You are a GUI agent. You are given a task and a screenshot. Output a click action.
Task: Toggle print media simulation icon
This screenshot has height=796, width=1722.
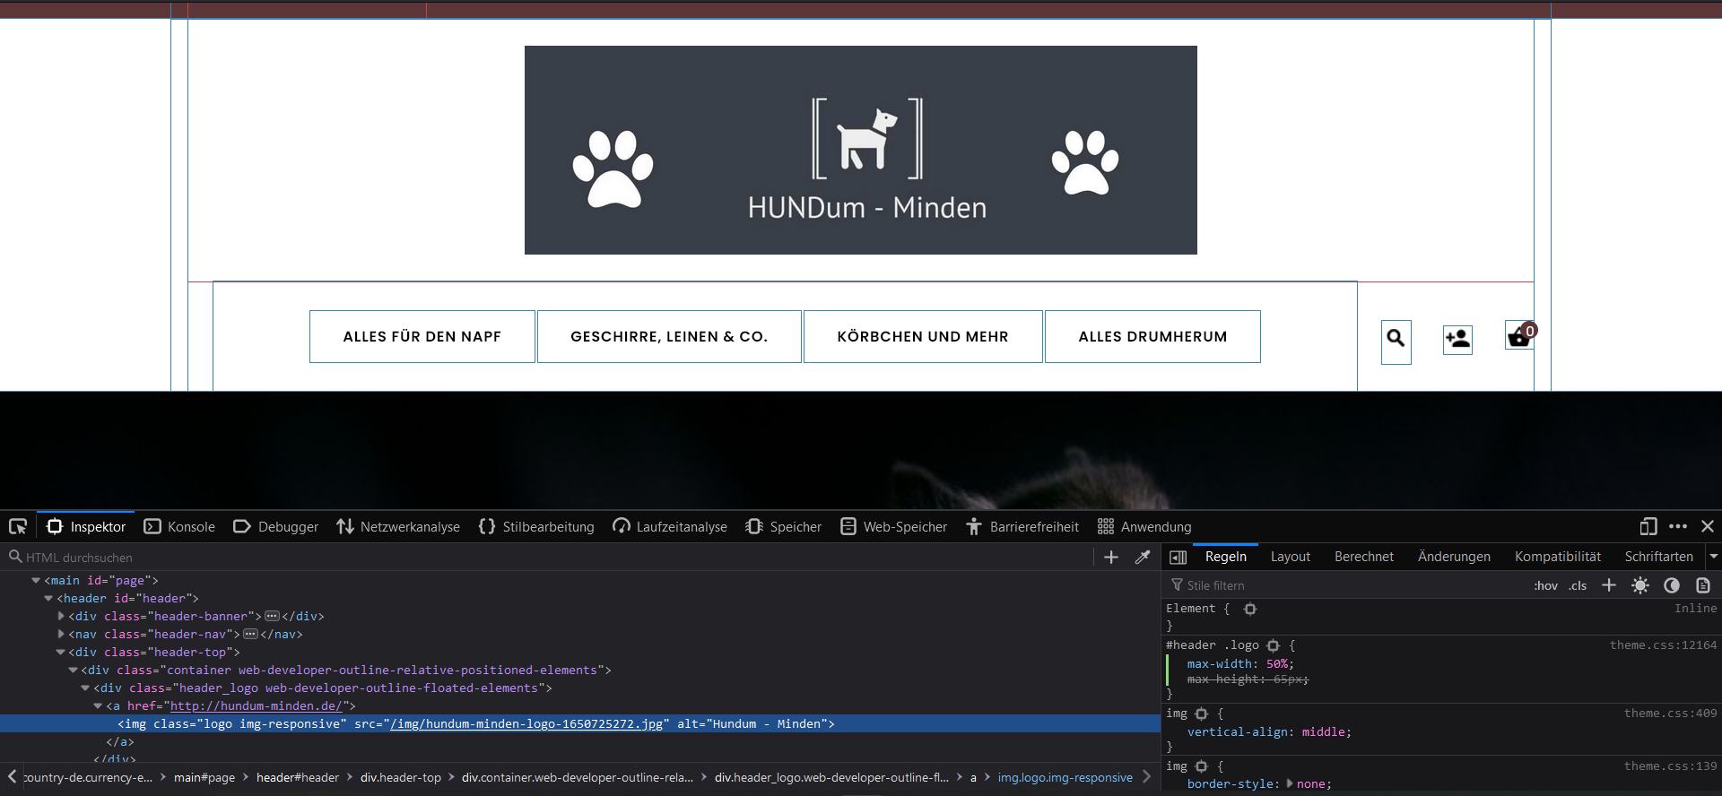(x=1703, y=585)
